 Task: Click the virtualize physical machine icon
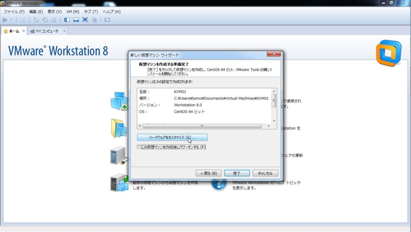point(119,183)
